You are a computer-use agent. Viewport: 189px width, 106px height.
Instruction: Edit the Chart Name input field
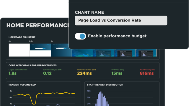[x=121, y=20]
